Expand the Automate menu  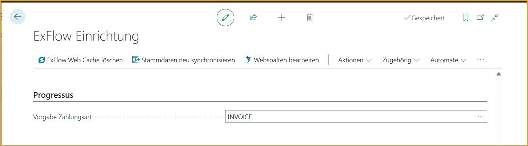[448, 60]
